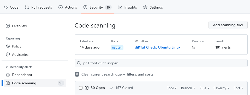
Task: Open Overview in the sidebar
Action: 35,26
